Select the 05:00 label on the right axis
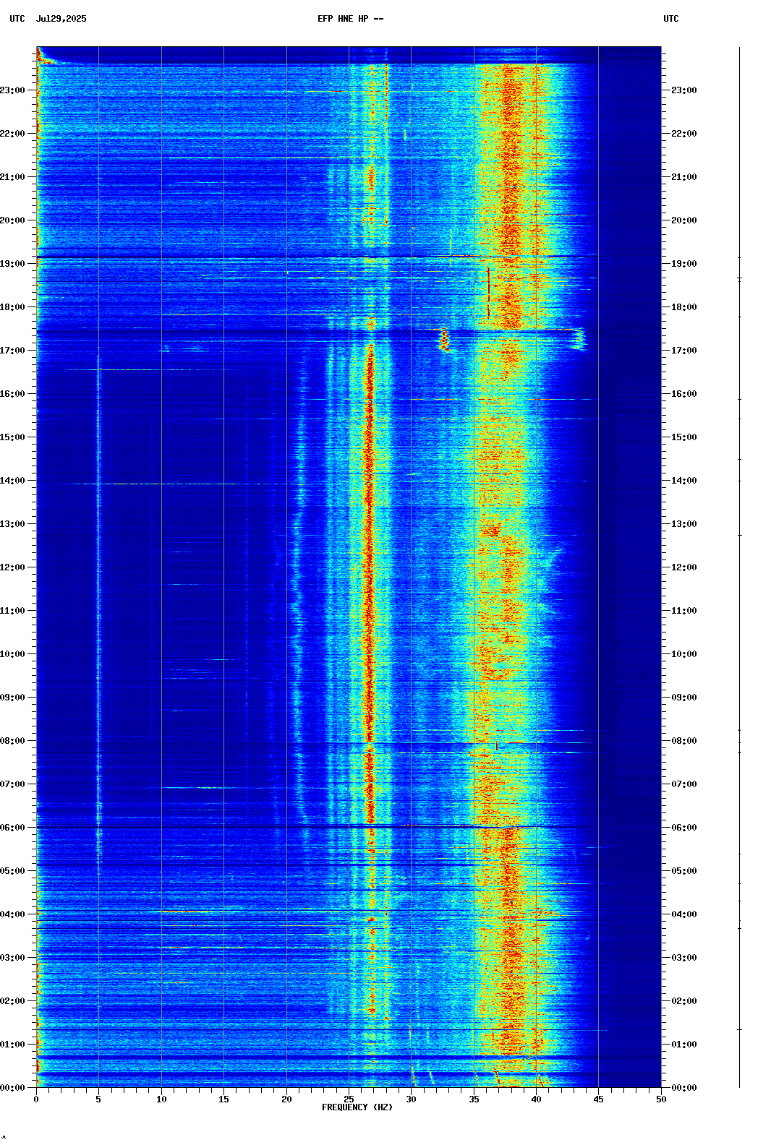The height and width of the screenshot is (1145, 771). click(684, 871)
